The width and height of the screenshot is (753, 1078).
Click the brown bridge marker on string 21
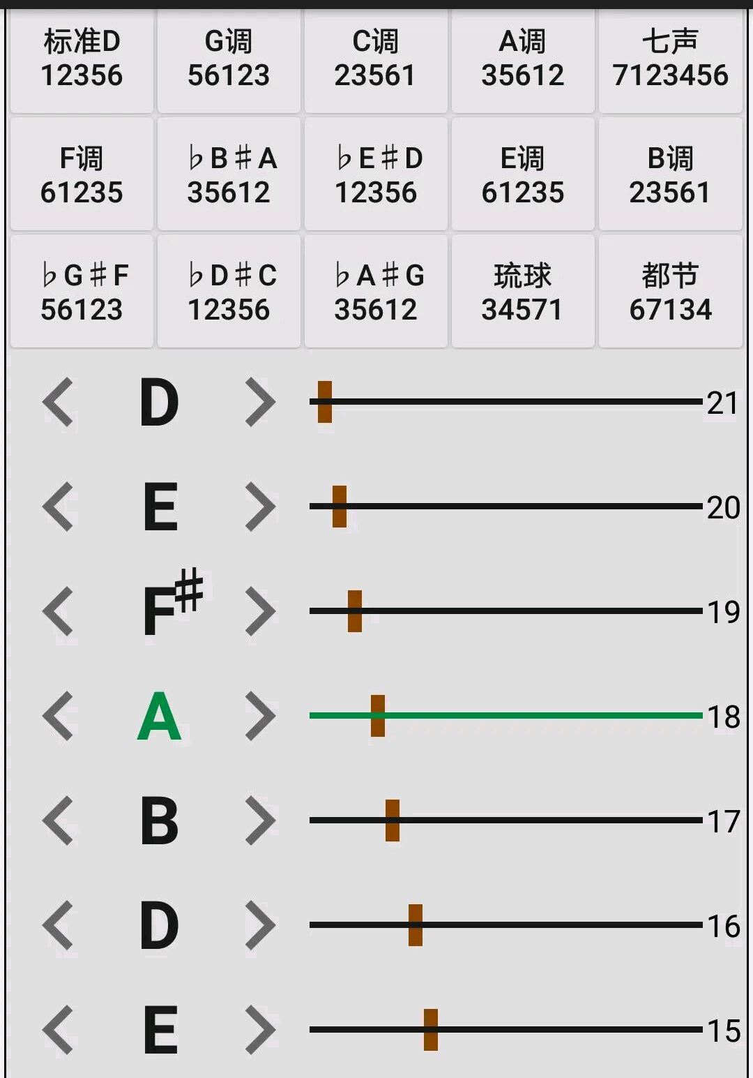(325, 402)
